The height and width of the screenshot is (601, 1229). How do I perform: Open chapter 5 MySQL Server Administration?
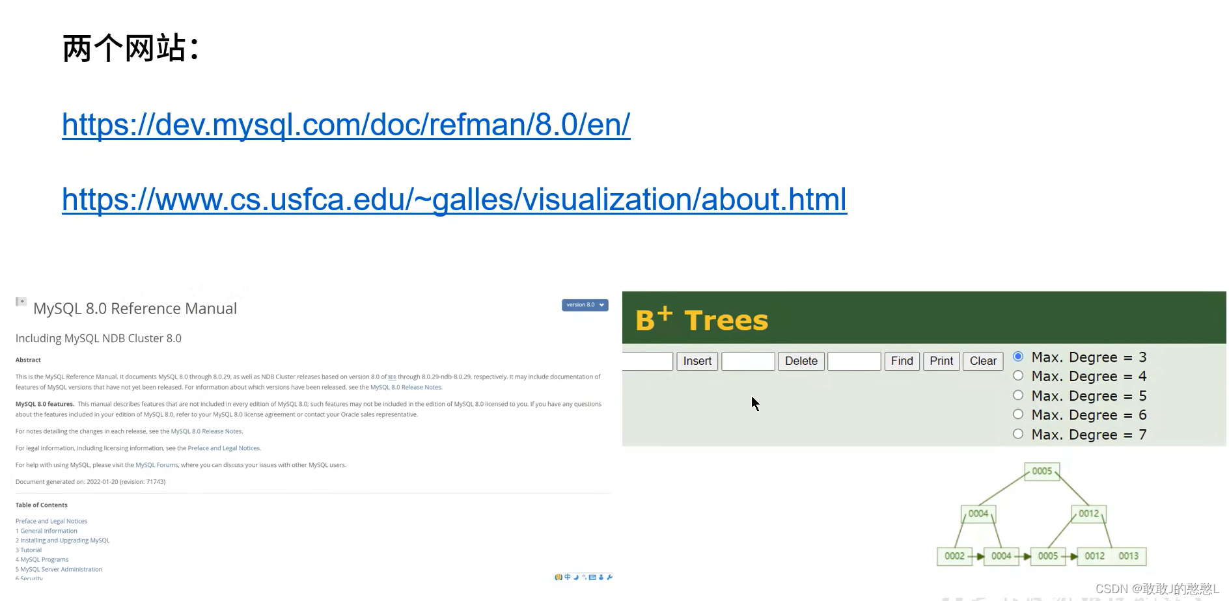59,569
